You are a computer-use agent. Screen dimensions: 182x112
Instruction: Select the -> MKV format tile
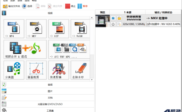36,29
